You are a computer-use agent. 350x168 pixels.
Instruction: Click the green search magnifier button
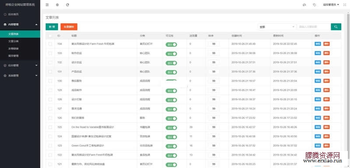pyautogui.click(x=336, y=27)
